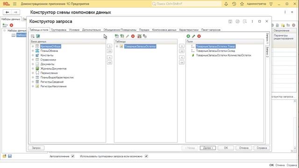Image resolution: width=299 pixels, height=168 pixels.
Task: Open notifications bell icon
Action: point(226,4)
